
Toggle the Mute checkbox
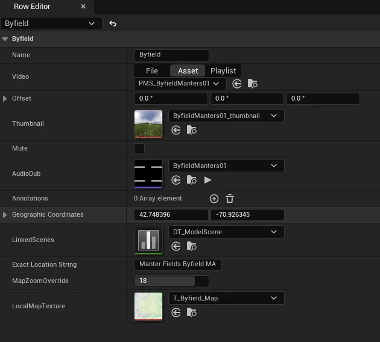(139, 149)
